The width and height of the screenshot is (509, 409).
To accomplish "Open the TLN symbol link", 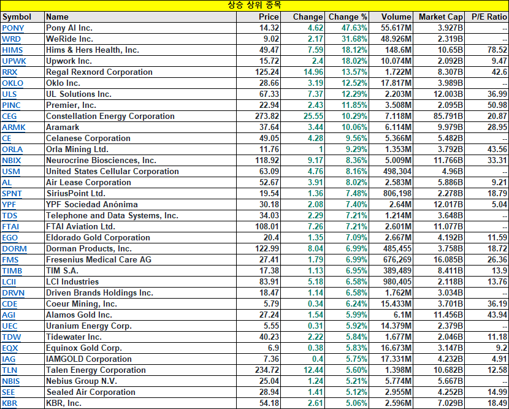I will click(x=10, y=370).
